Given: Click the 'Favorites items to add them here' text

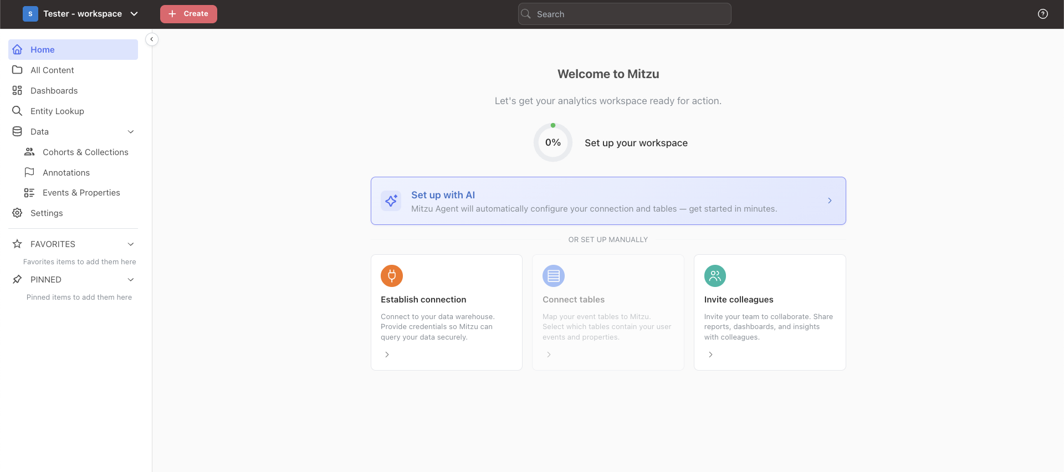Looking at the screenshot, I should [x=79, y=261].
